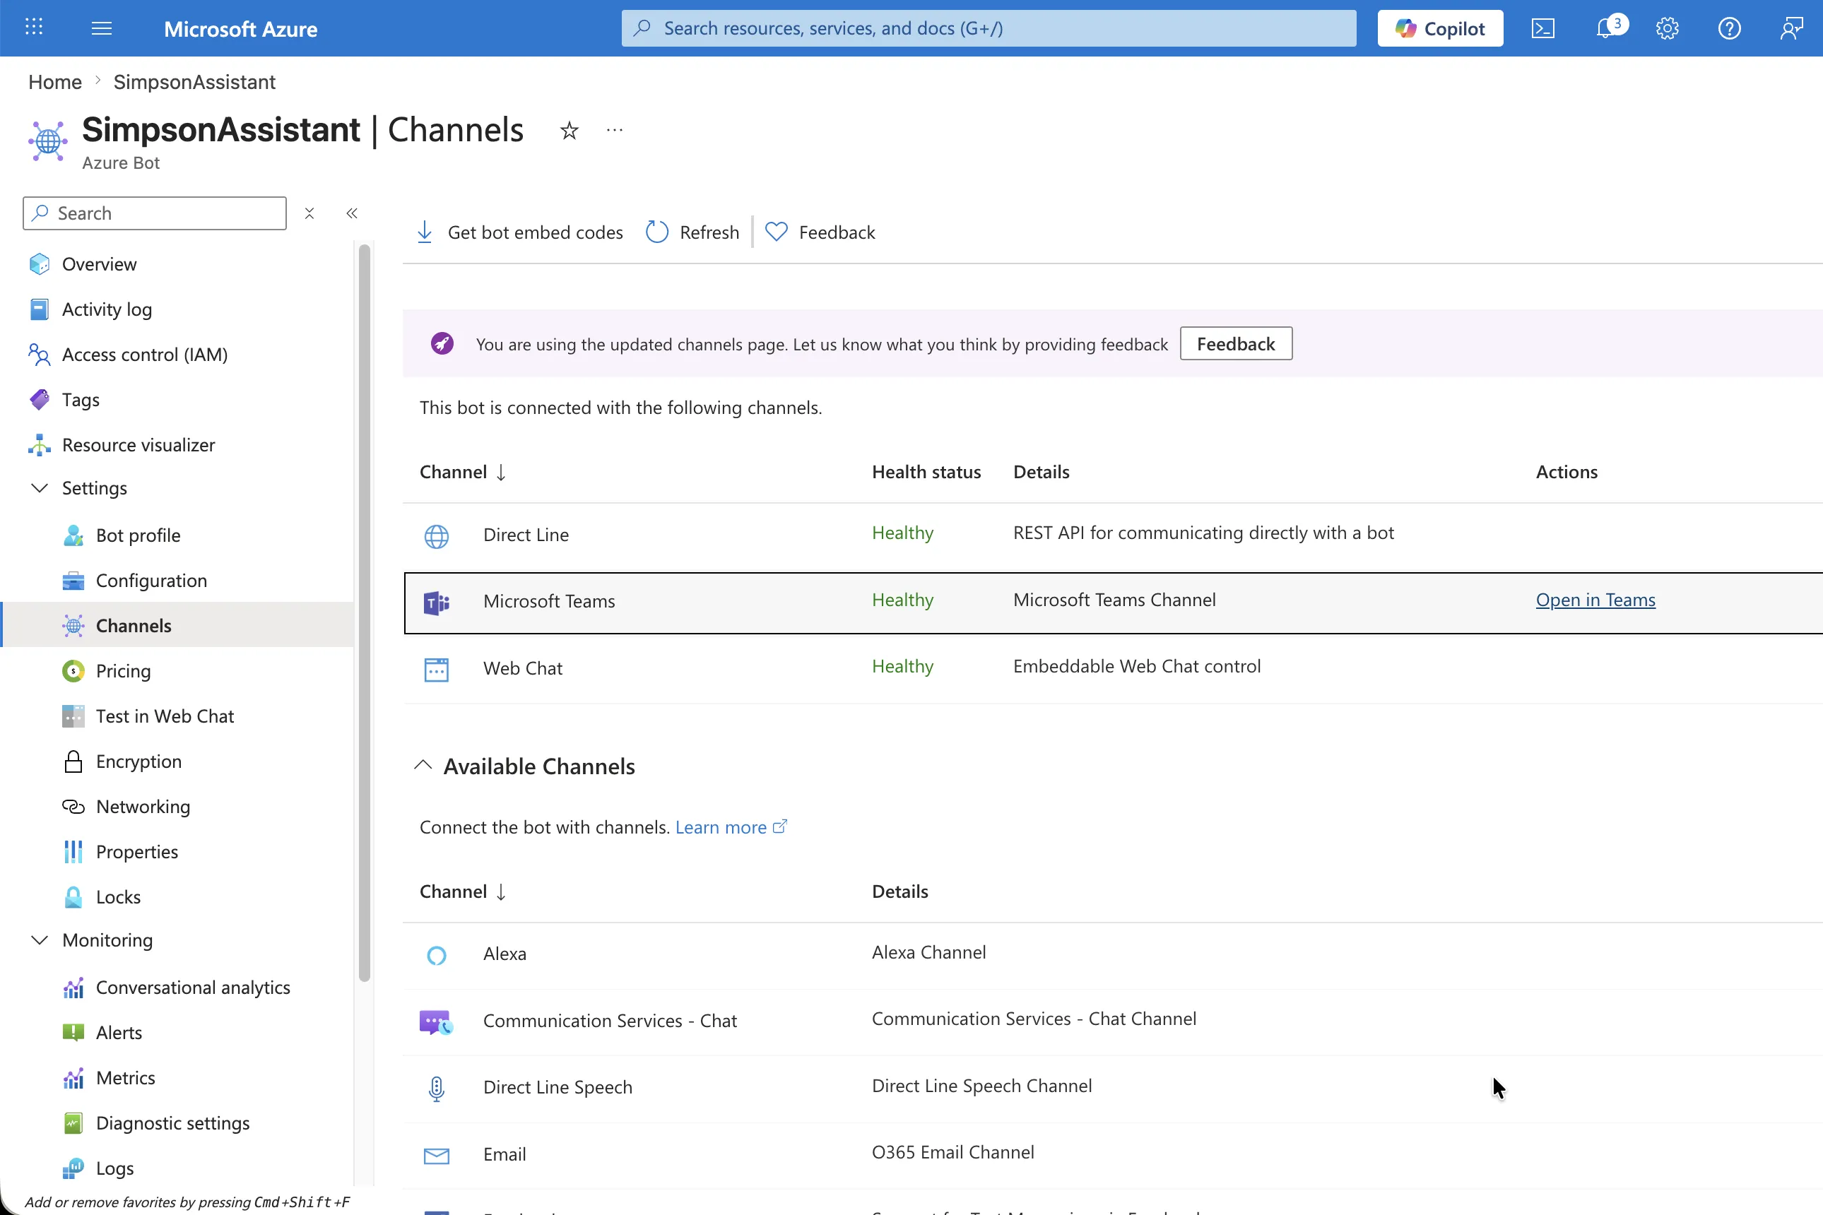Screen dimensions: 1823x1215
Task: Collapse the Settings section chevron
Action: click(x=40, y=488)
